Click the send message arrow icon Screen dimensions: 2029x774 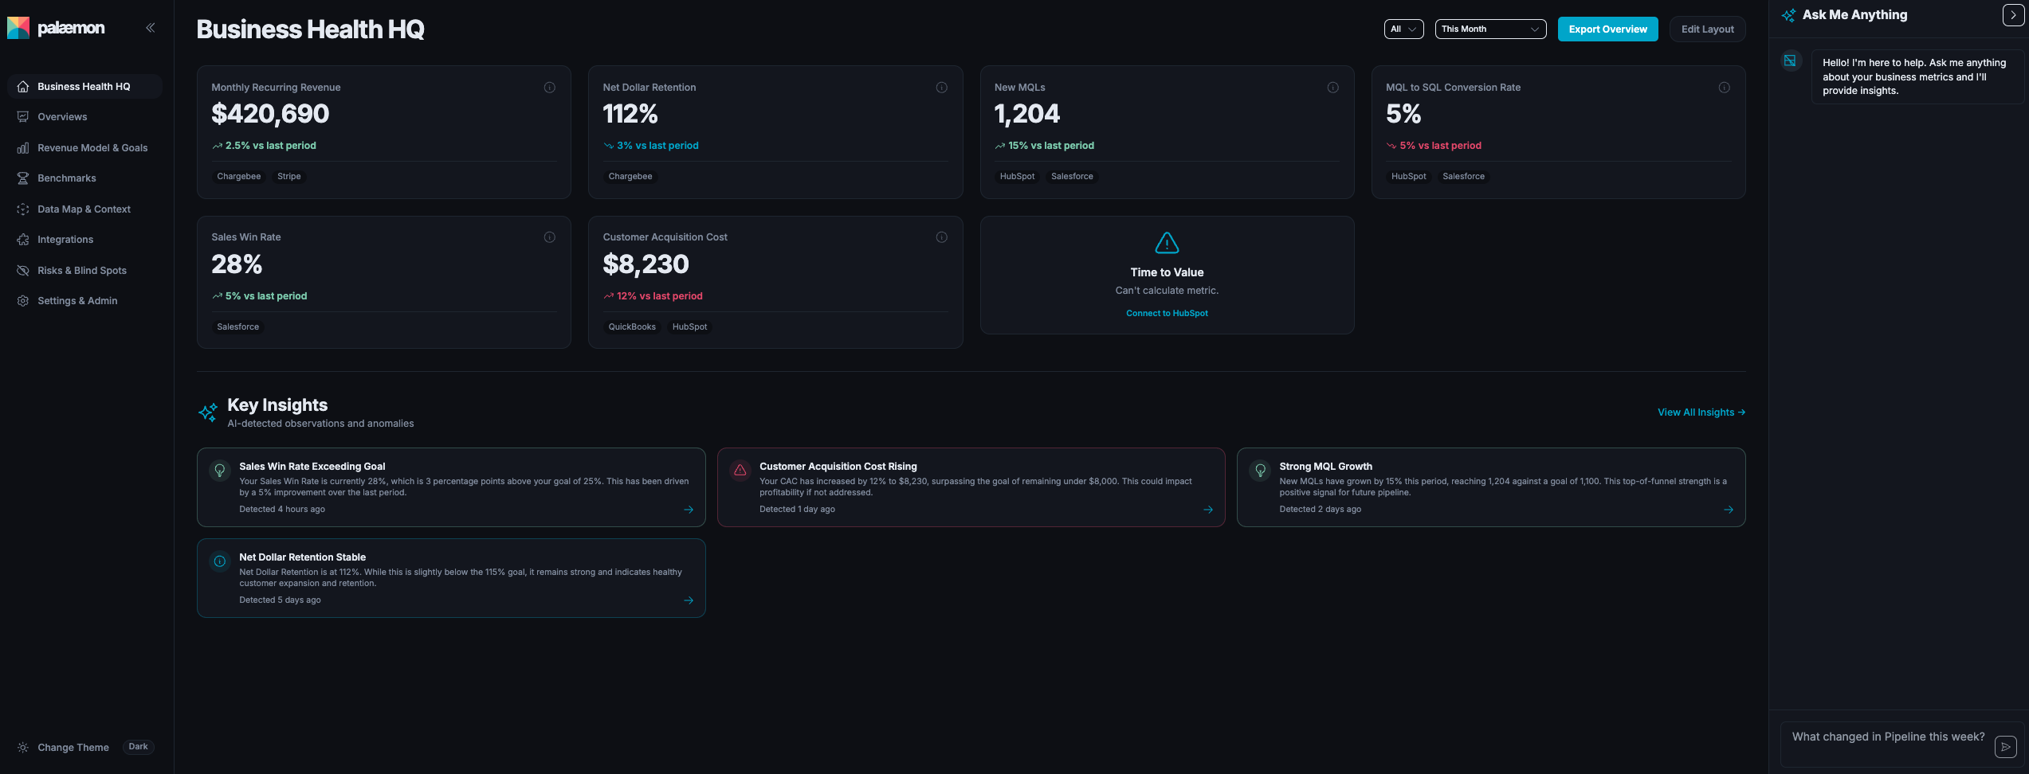pyautogui.click(x=2005, y=746)
